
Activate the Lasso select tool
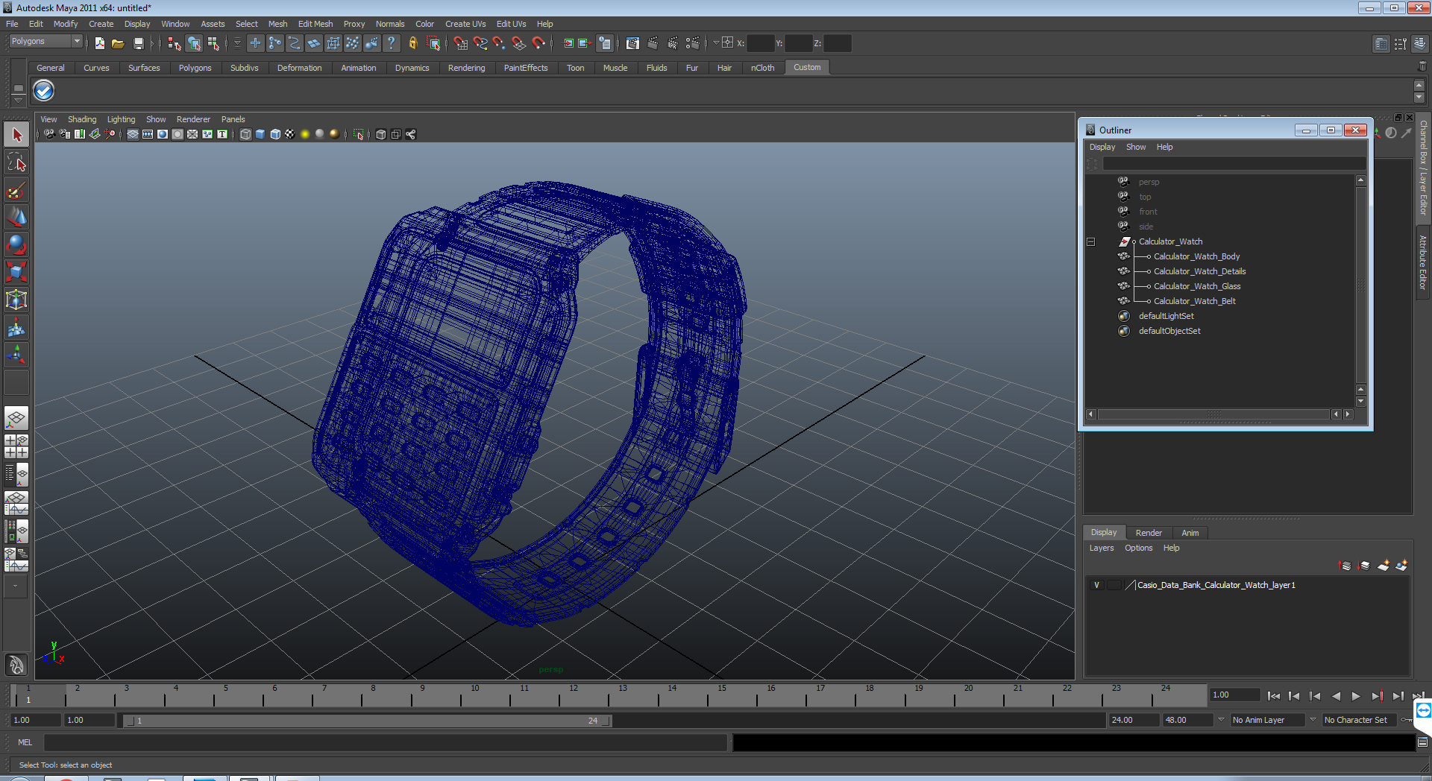point(16,162)
